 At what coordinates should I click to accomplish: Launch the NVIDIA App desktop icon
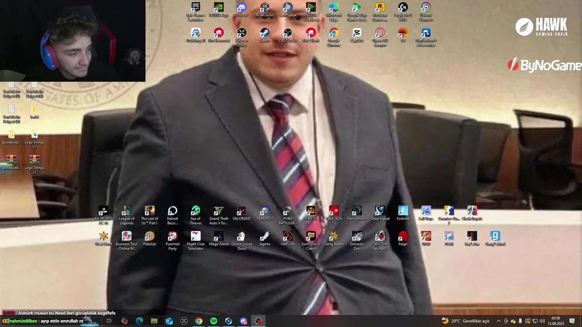click(219, 10)
